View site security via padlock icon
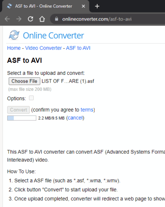The image size is (165, 207). [56, 19]
